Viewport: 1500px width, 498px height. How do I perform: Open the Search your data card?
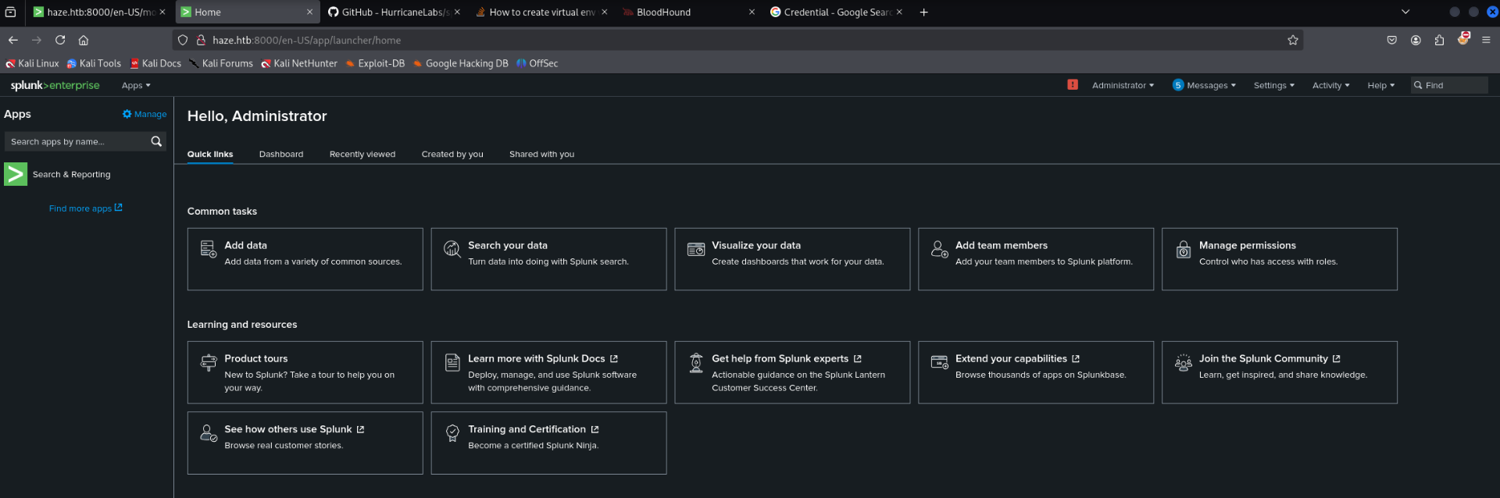click(x=548, y=259)
